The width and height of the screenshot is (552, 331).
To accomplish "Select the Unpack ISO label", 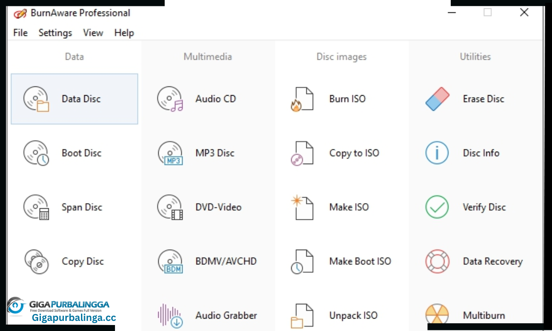I will coord(353,315).
